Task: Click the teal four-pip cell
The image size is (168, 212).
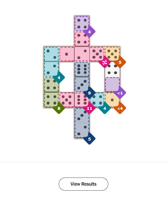Action: (97, 100)
